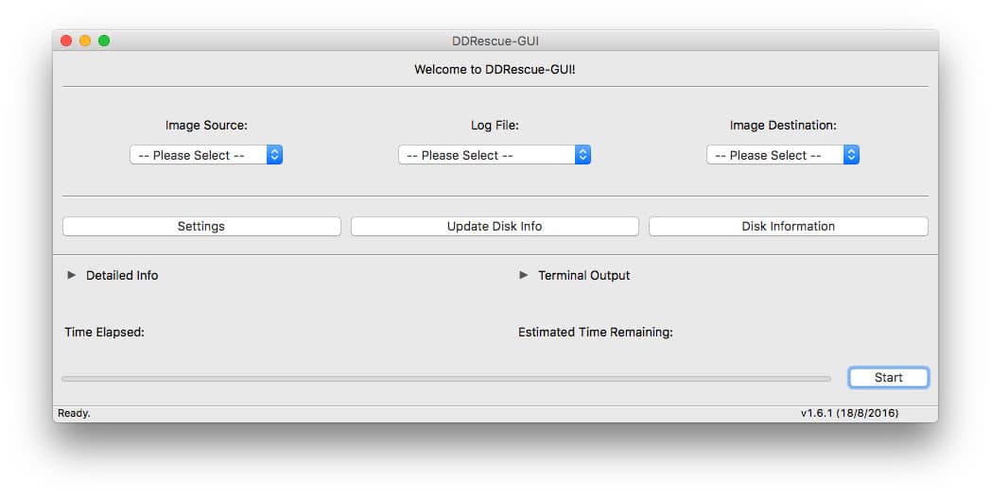The height and width of the screenshot is (498, 991).
Task: Maximize the window using green button
Action: [x=104, y=41]
